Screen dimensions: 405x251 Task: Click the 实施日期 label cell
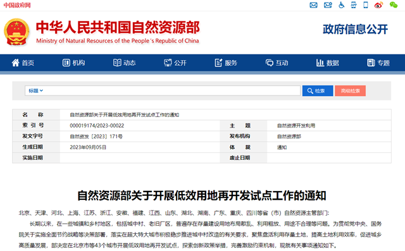[36, 158]
